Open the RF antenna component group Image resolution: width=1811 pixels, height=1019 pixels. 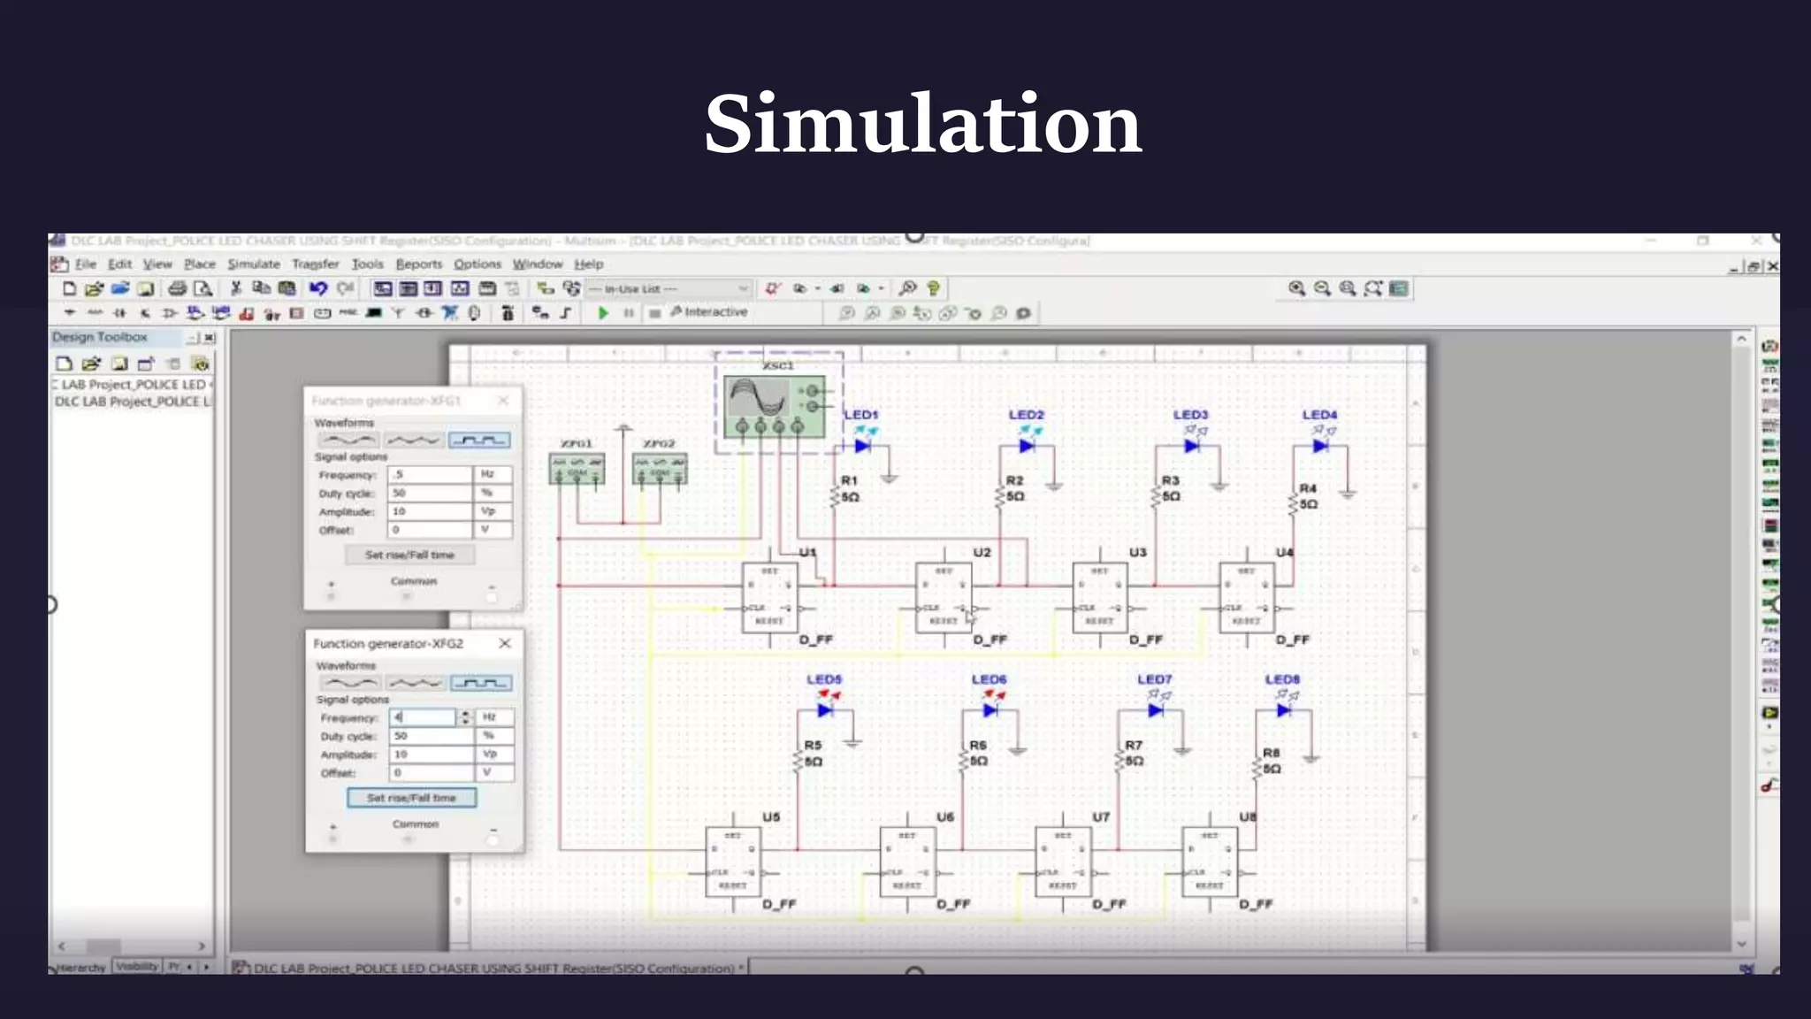(x=398, y=313)
